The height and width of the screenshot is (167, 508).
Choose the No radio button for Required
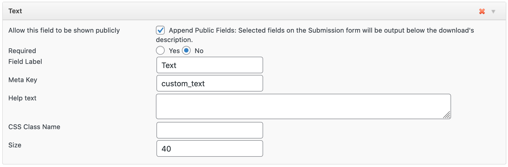pos(186,51)
